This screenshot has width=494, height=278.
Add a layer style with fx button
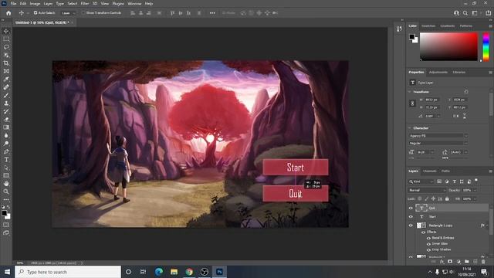pos(442,262)
